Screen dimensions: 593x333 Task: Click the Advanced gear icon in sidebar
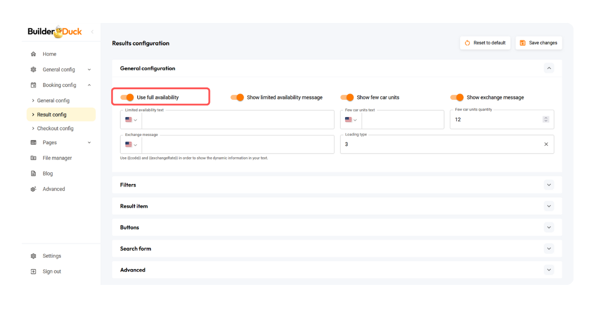click(33, 189)
